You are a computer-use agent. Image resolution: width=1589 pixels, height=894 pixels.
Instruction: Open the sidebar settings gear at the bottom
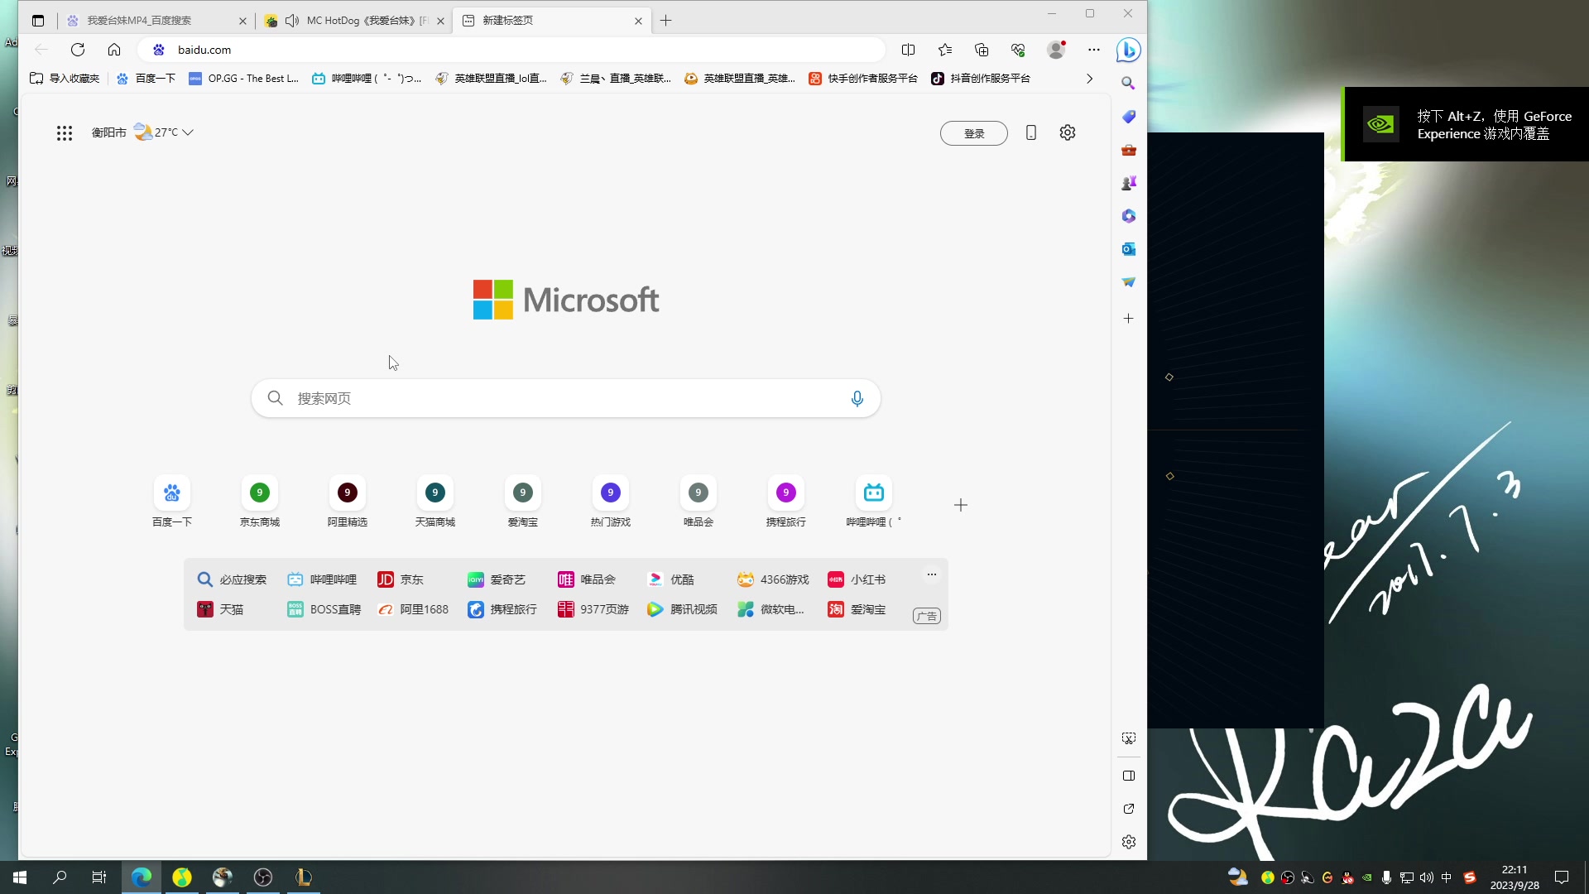[1129, 842]
